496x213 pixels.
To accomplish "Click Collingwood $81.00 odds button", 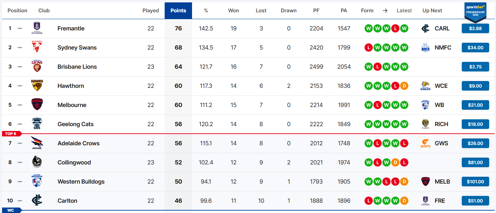I will (475, 162).
